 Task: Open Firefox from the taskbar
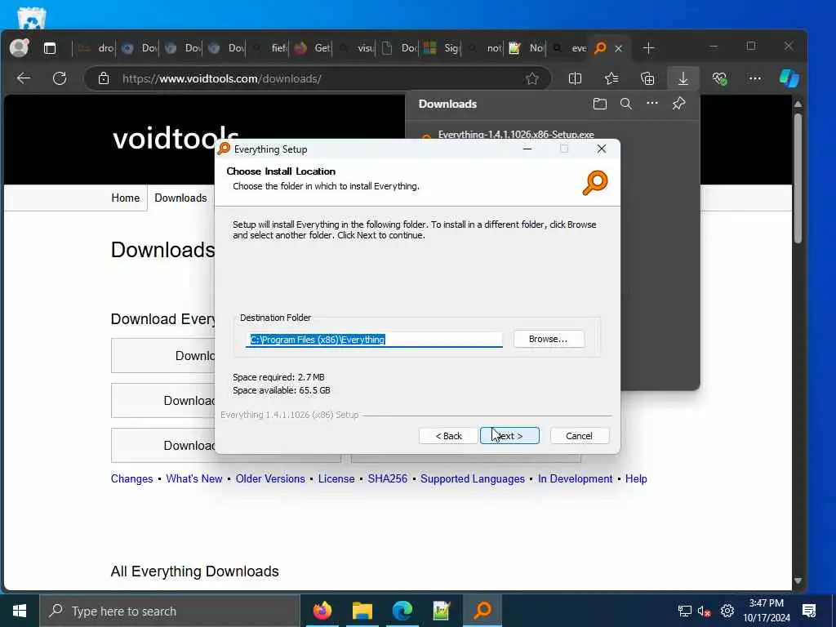click(322, 611)
